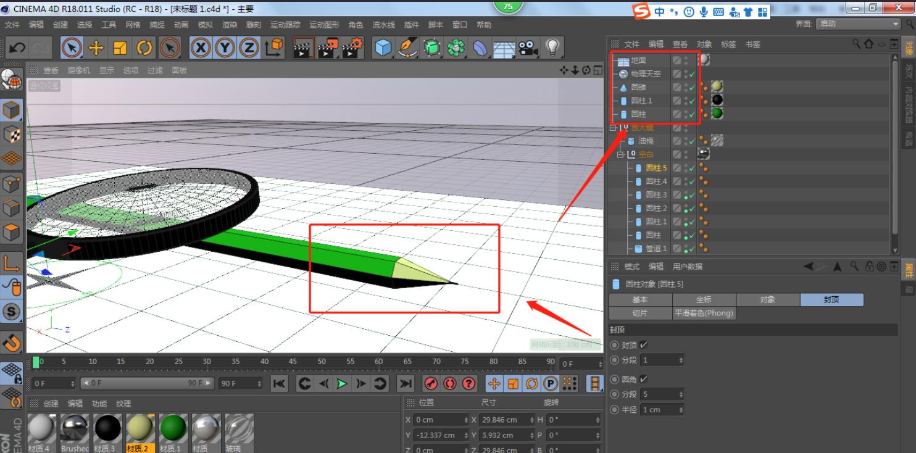The height and width of the screenshot is (453, 916).
Task: Click the coordinate system icon
Action: 273,48
